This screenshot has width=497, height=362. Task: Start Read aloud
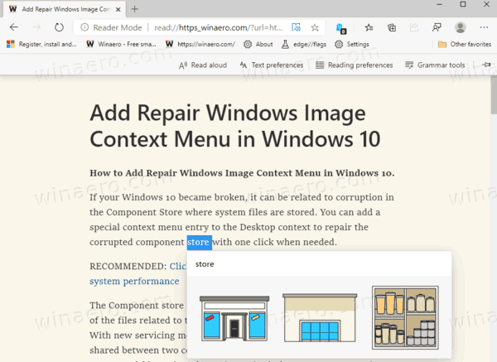click(x=203, y=65)
